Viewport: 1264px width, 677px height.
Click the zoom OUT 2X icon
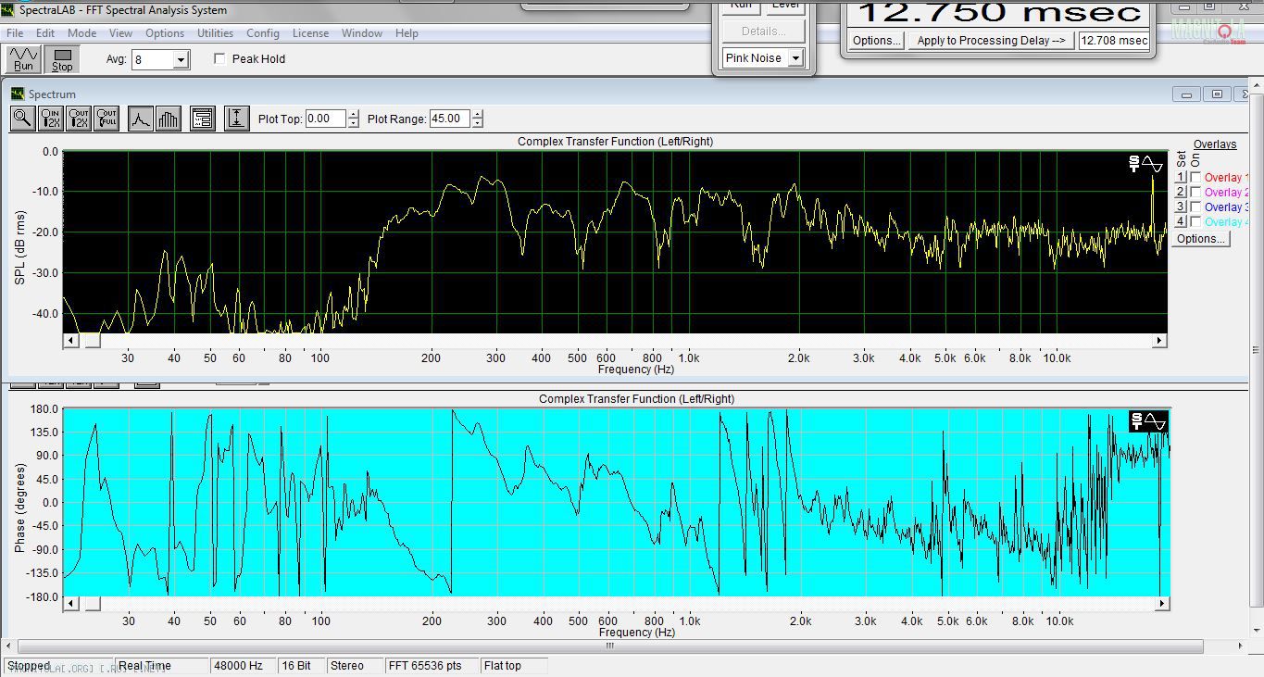pos(79,119)
